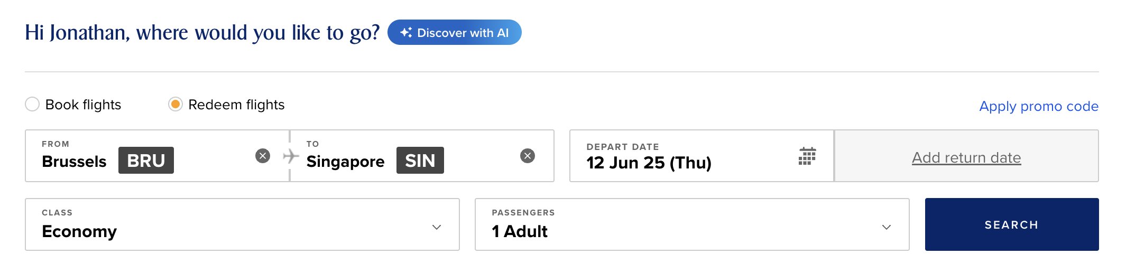1126x273 pixels.
Task: Click the Discover with AI button
Action: click(455, 32)
